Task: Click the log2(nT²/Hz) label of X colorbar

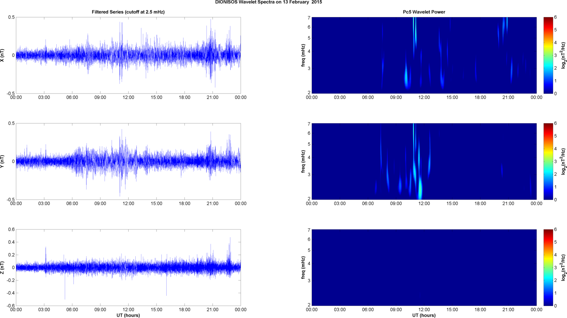Action: click(564, 55)
